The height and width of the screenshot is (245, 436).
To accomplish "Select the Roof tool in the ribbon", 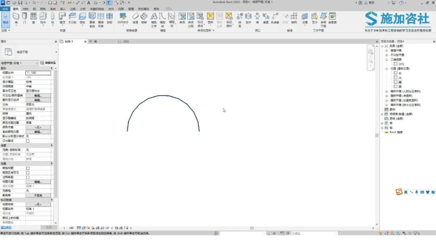I will pos(62,18).
